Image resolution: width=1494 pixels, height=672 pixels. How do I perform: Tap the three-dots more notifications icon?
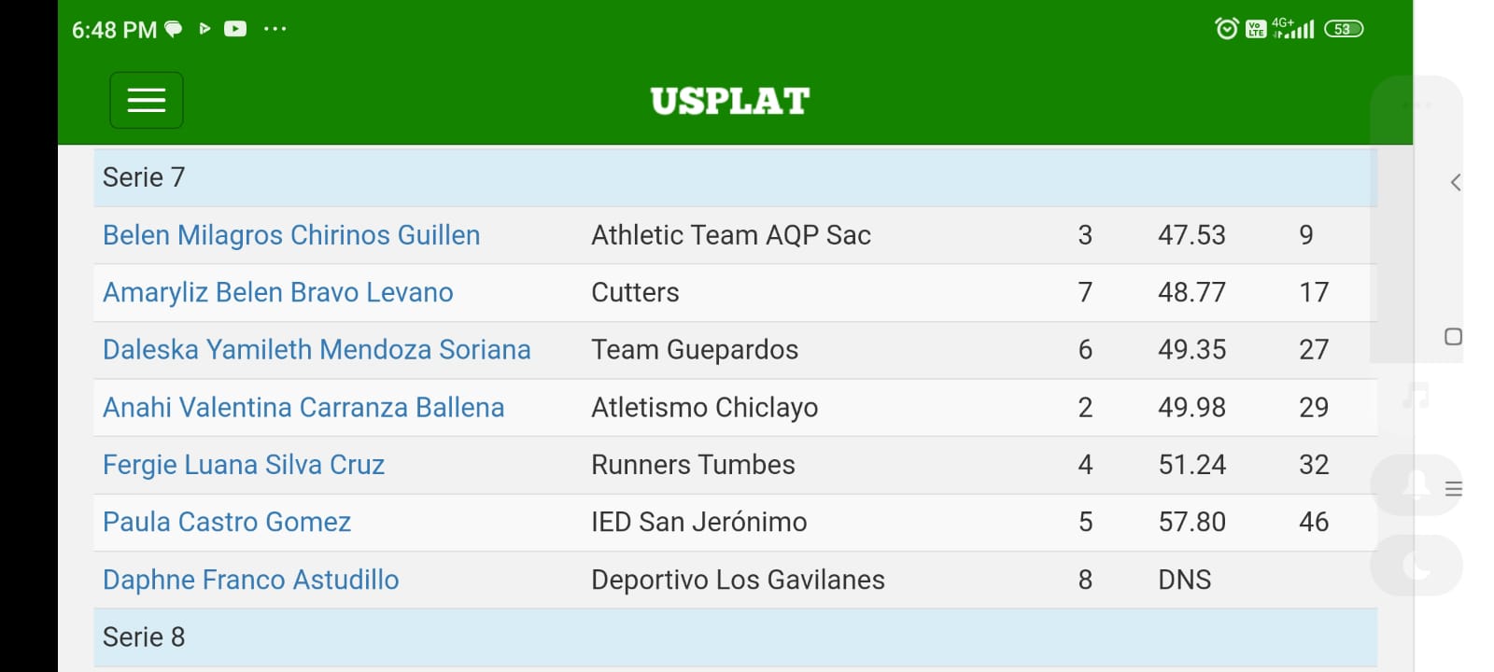(275, 29)
